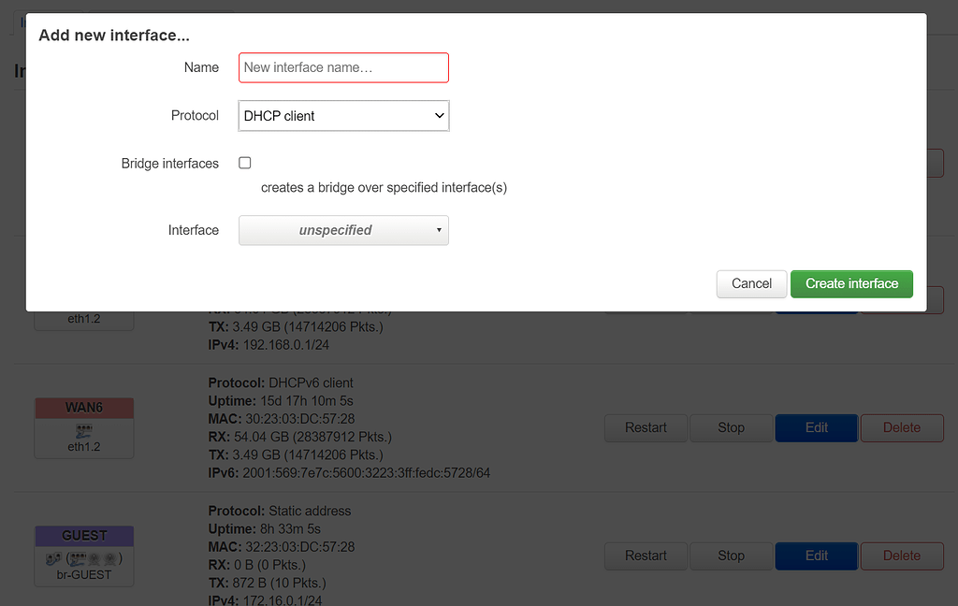Click the WAN6 ethernet port icon
The height and width of the screenshot is (606, 958).
(x=84, y=430)
